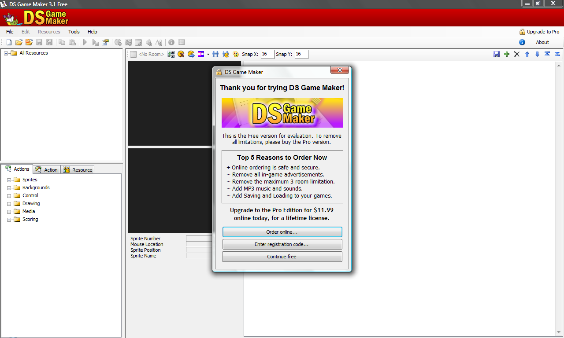Click the Test Game play arrow icon
Screen dimensions: 564x338
pos(85,42)
